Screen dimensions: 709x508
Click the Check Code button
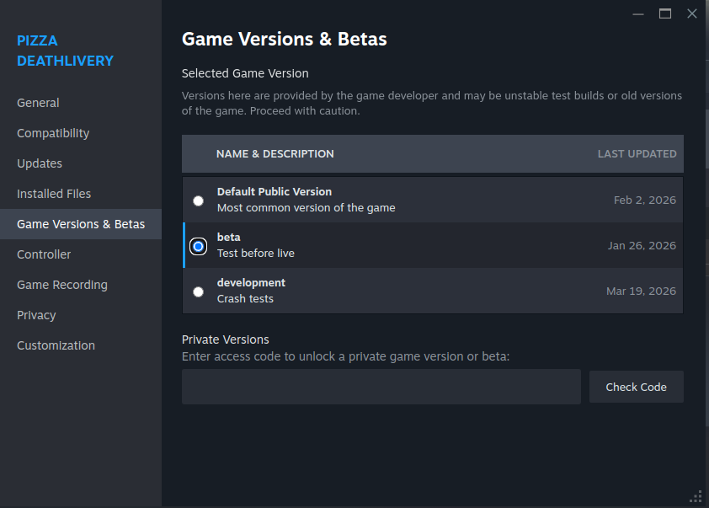636,387
